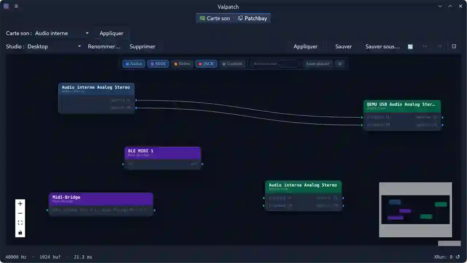Click the 48000 Hz status text

16,257
